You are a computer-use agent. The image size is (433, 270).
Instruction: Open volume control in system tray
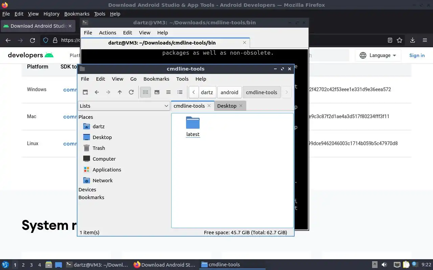pos(384,265)
